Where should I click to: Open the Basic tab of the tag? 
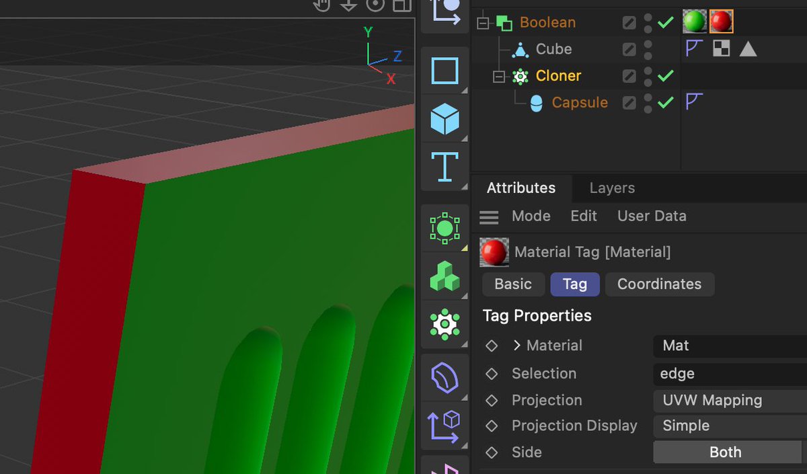pyautogui.click(x=513, y=284)
